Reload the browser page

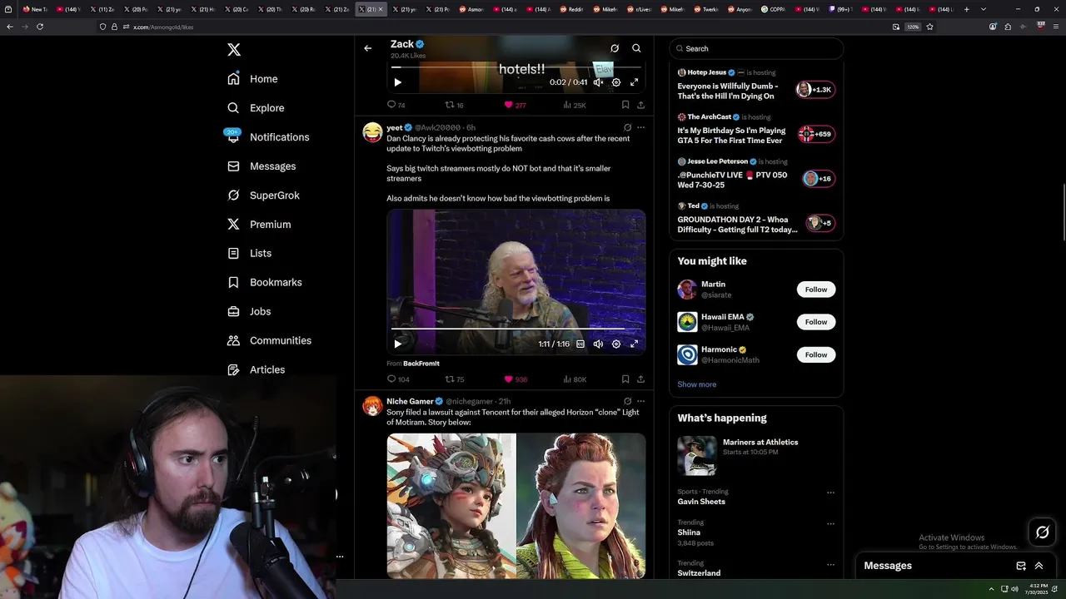point(40,27)
